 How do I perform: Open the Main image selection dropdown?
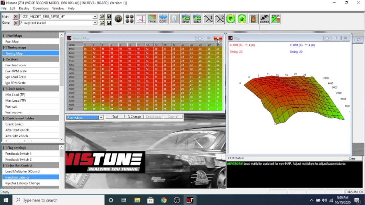click(95, 17)
